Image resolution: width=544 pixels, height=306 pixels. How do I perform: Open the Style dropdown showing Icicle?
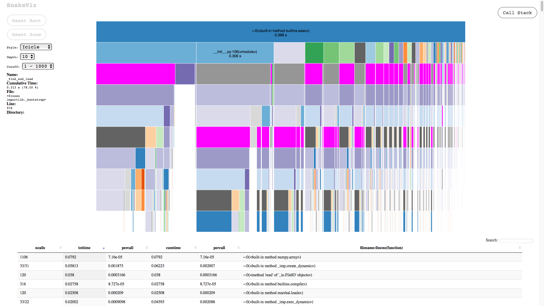tap(36, 47)
